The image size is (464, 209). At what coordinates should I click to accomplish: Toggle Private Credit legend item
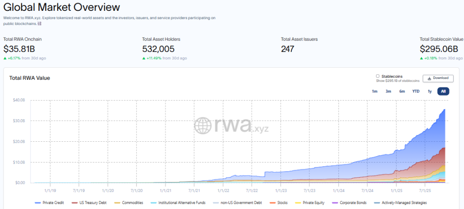click(51, 203)
